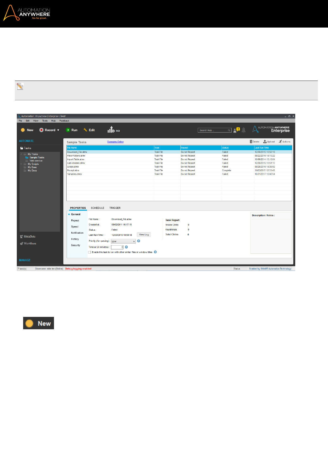The image size is (328, 464).
Task: Sort by the Last Run Time column header
Action: 273,148
